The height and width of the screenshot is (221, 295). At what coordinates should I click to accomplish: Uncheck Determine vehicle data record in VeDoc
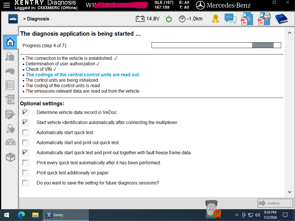25,113
